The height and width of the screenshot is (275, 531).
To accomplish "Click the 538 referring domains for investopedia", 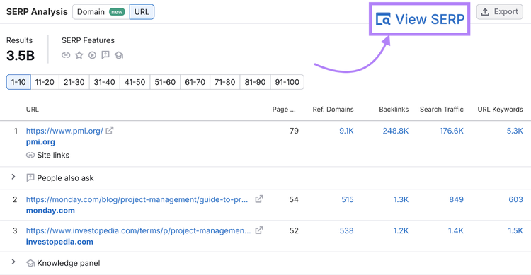I will pyautogui.click(x=347, y=230).
